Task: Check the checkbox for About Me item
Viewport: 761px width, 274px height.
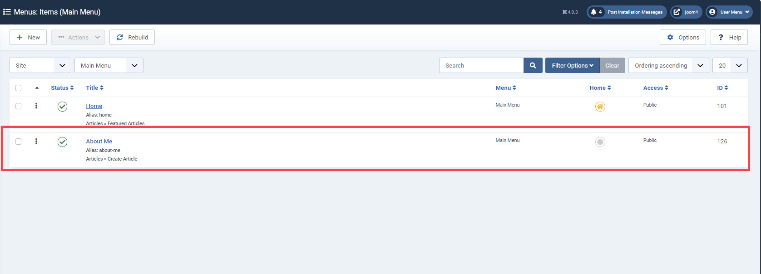Action: click(19, 142)
